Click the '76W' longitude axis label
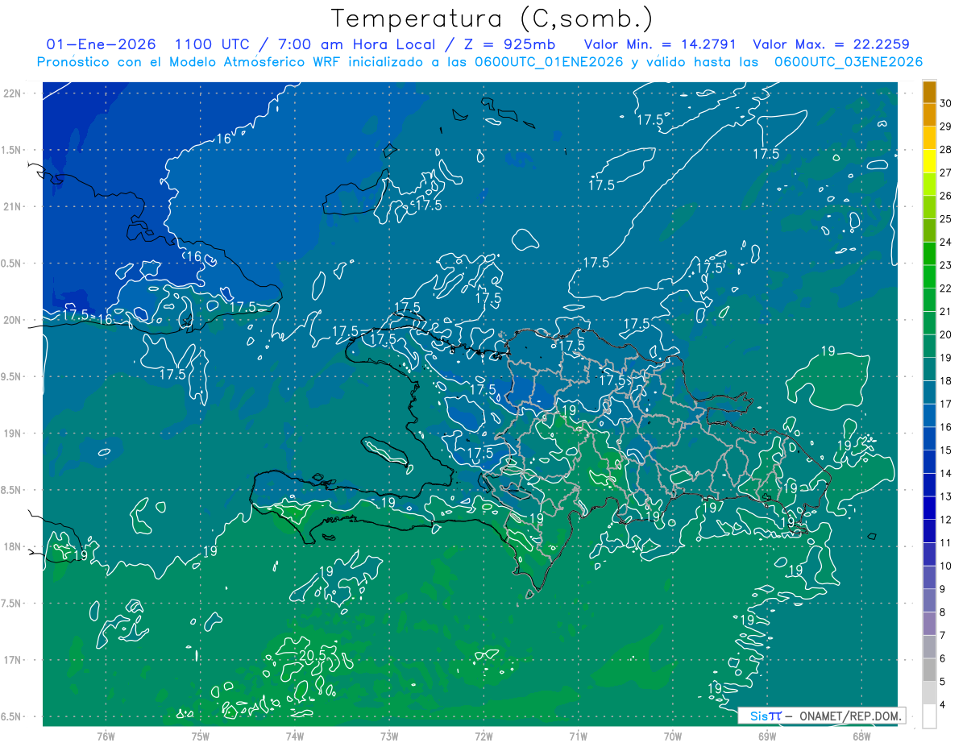Screen dimensions: 967x747 coord(106,737)
